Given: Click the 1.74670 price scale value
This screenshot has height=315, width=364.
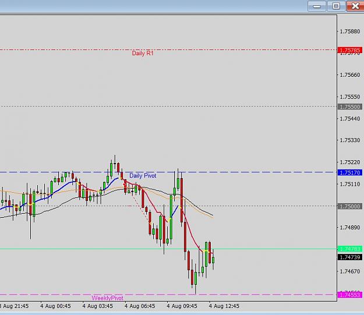Looking at the screenshot, I should 350,271.
